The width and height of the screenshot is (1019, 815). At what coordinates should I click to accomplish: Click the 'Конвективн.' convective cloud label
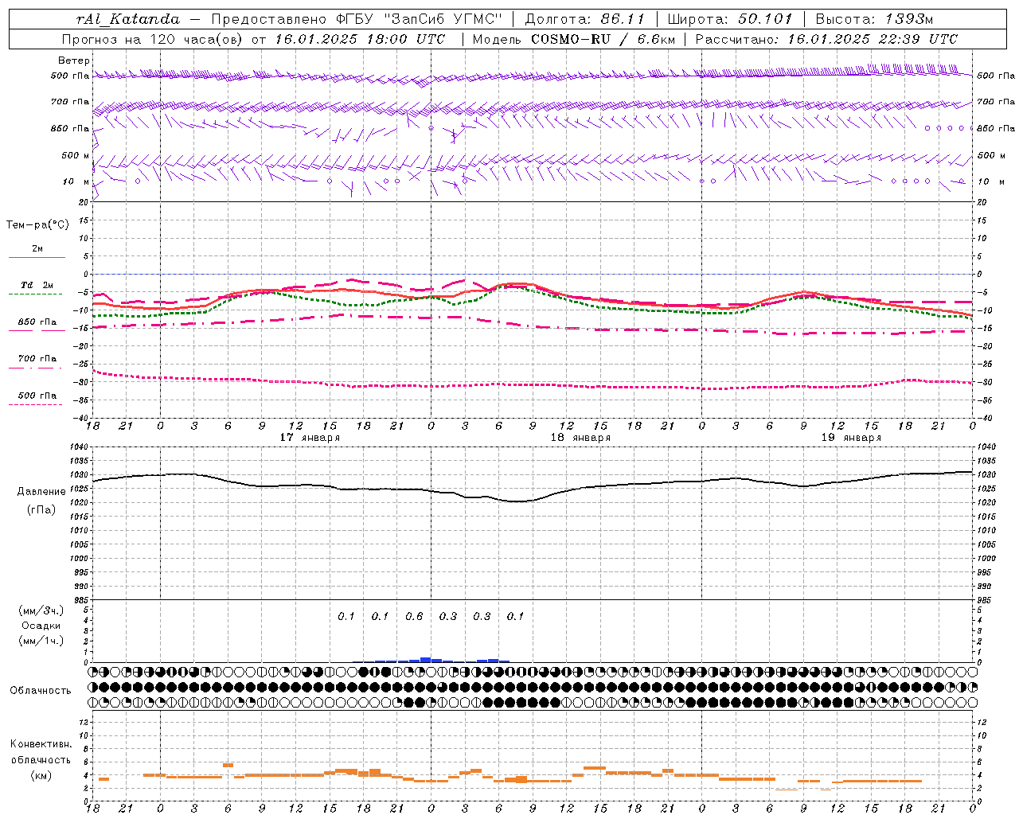click(41, 744)
